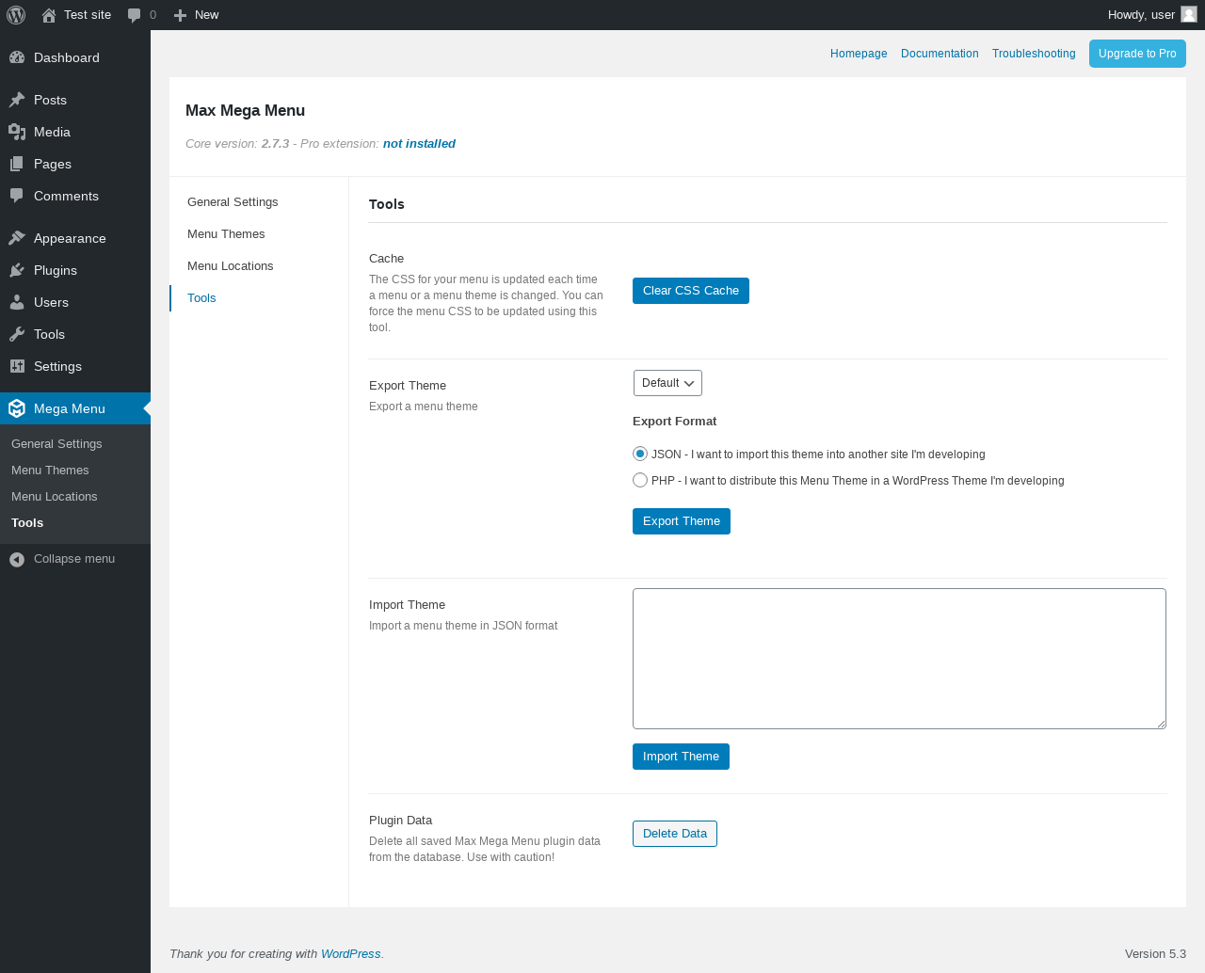
Task: Click the JSON format description label
Action: pos(818,455)
